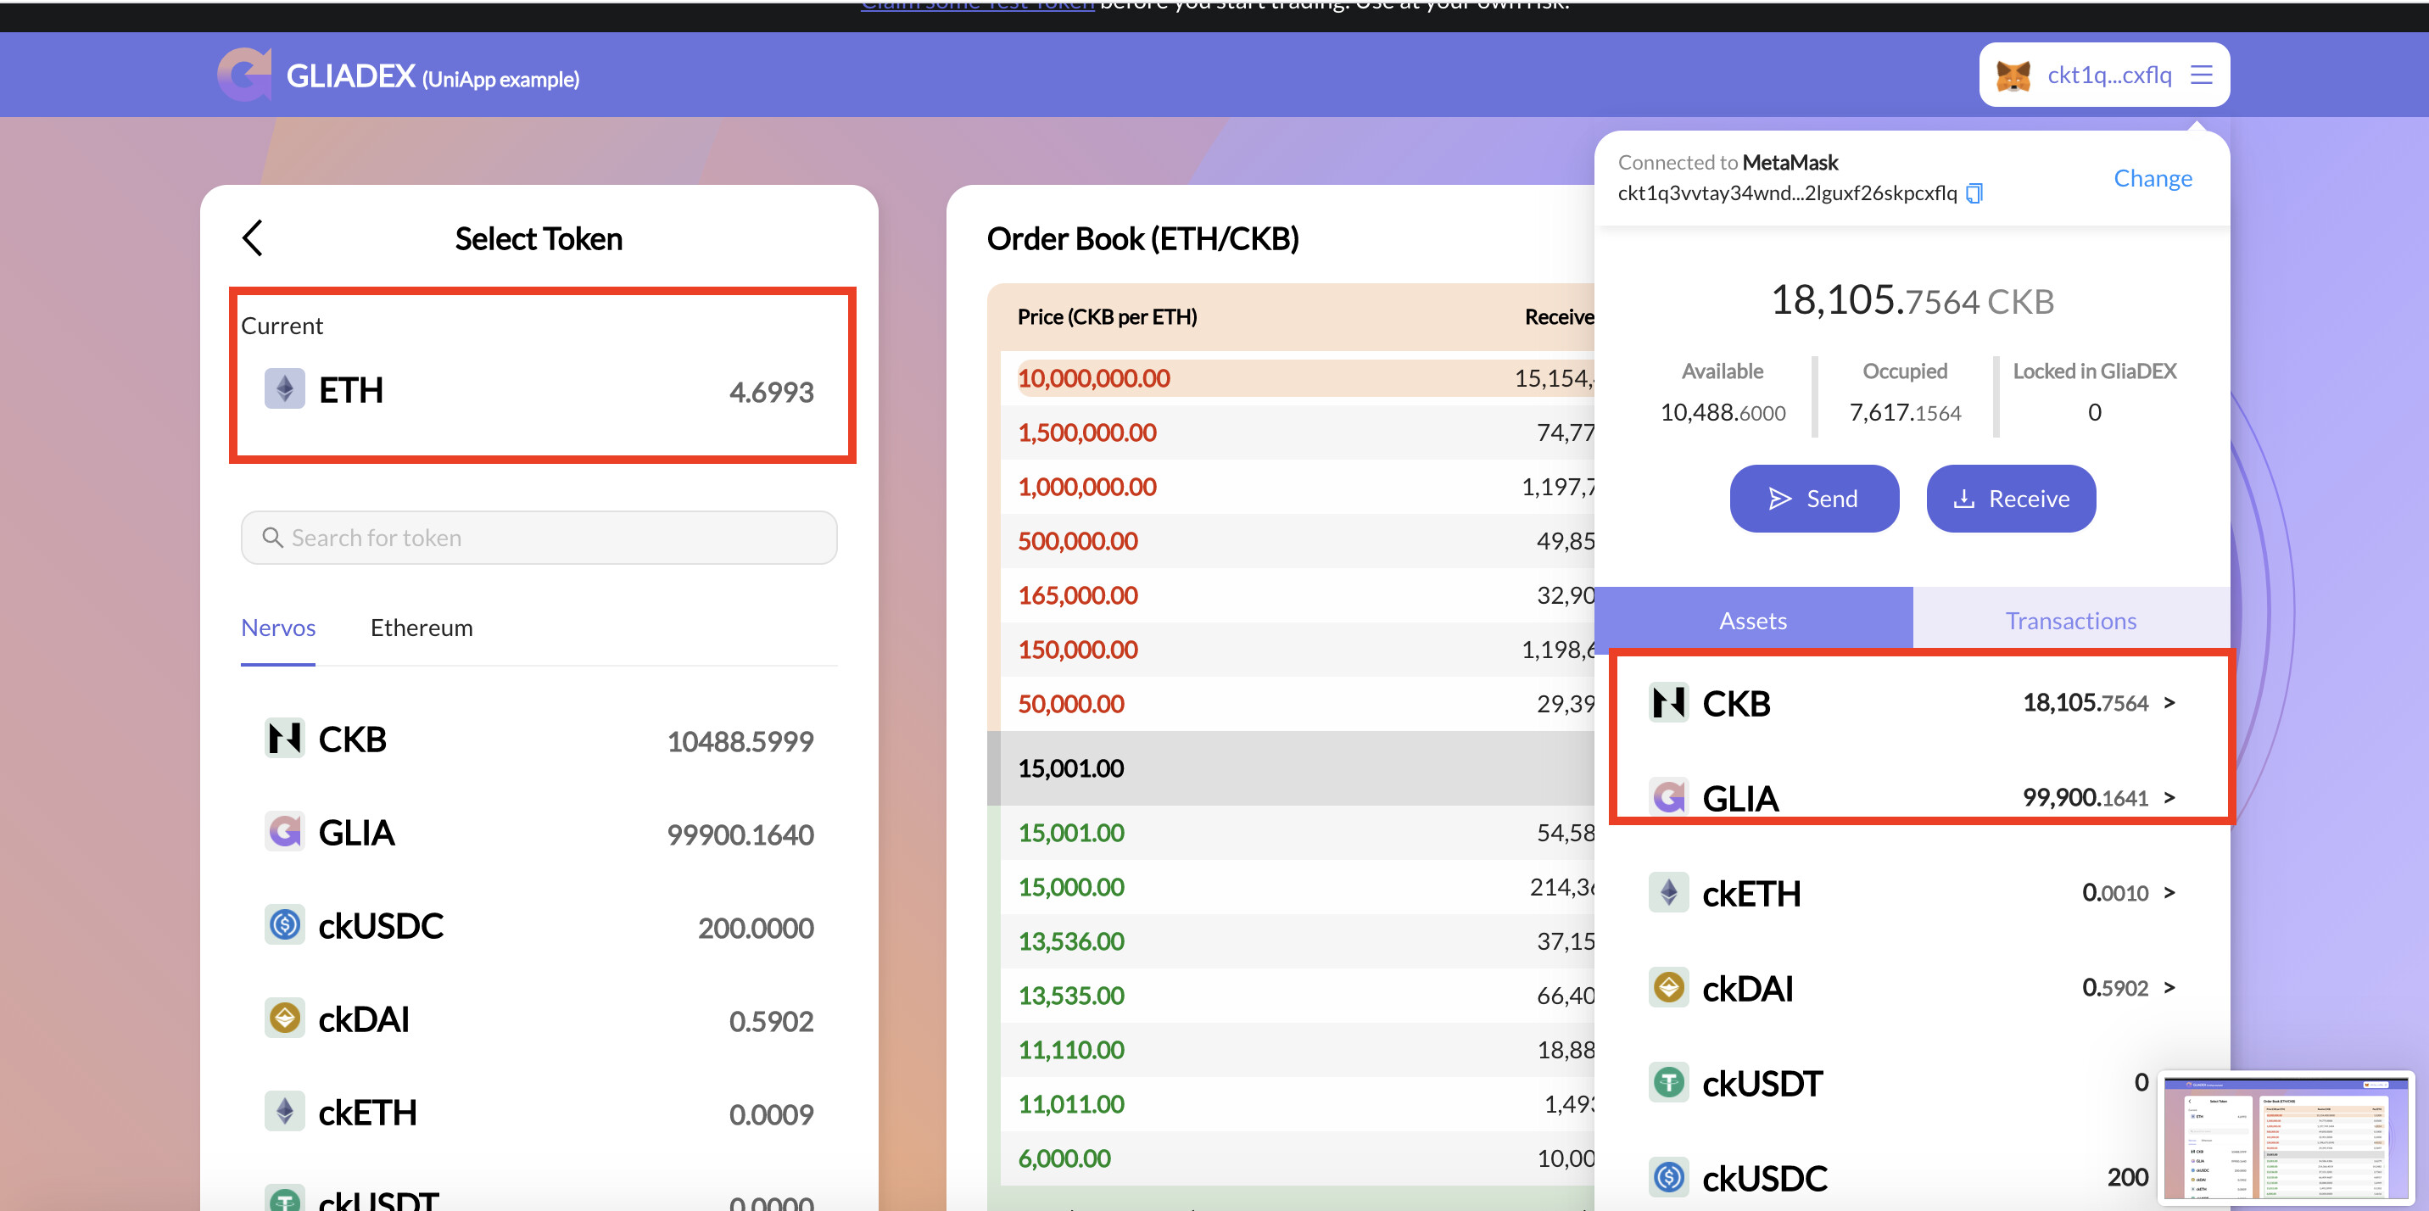Open the Transactions tab
Viewport: 2429px width, 1211px height.
2071,621
